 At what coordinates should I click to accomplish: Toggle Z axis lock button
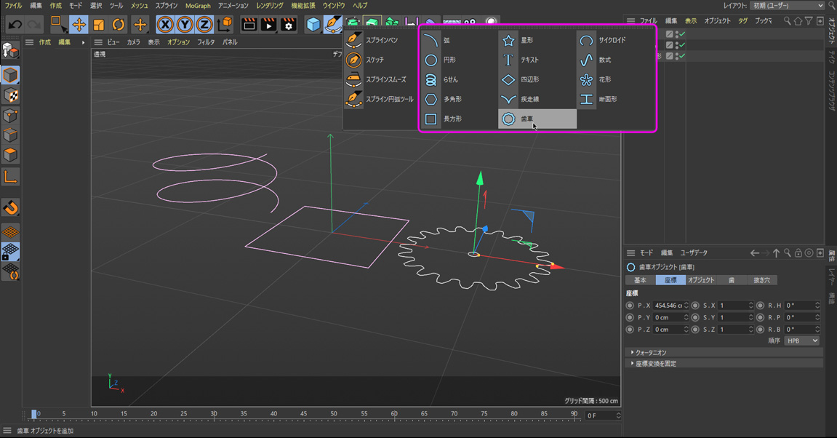coord(205,25)
